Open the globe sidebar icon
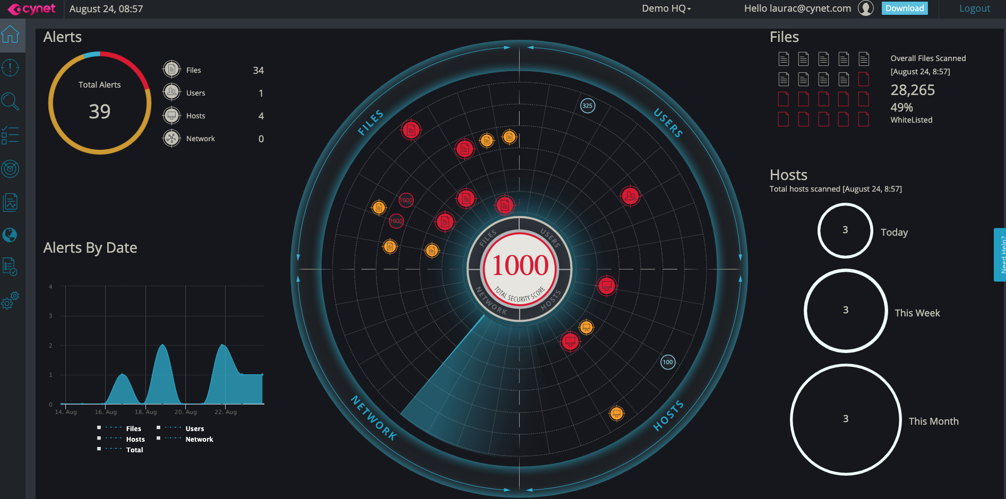 10,235
